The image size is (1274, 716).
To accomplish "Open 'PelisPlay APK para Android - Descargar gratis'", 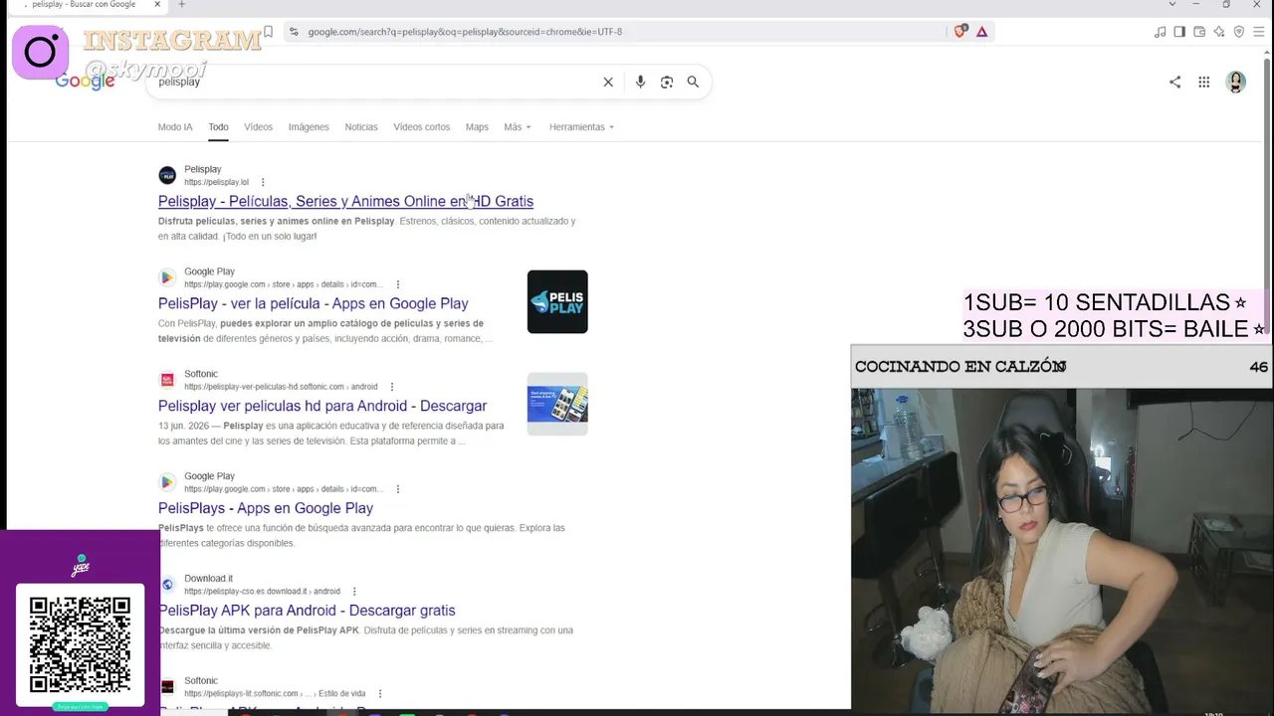I will (307, 611).
